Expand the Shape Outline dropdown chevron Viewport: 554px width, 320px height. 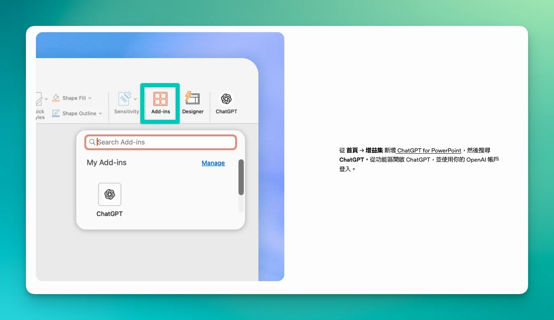tap(100, 114)
